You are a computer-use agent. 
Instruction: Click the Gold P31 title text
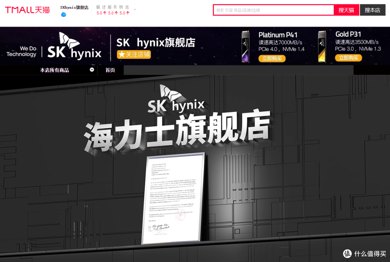[348, 34]
